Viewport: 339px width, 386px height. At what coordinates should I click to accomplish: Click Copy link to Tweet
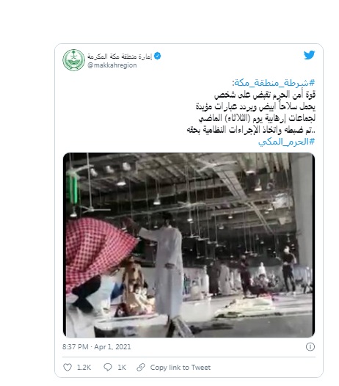[x=181, y=368]
